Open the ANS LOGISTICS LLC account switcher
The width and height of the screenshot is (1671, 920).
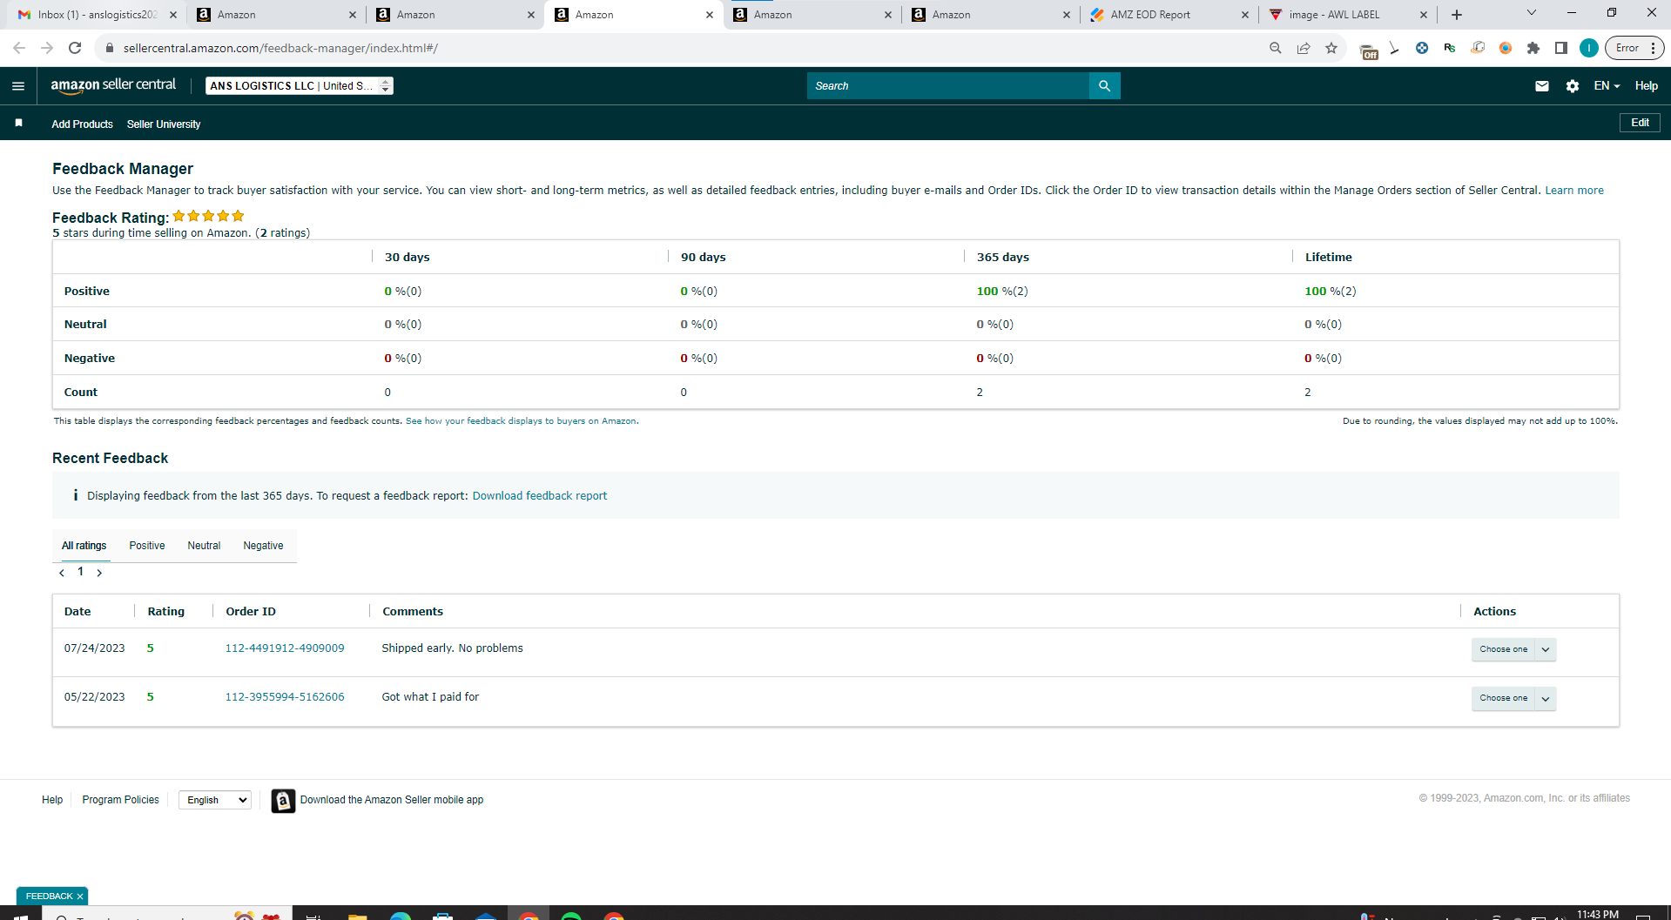point(299,85)
